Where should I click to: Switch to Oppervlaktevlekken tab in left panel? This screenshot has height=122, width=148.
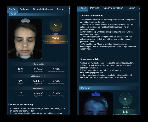point(43,9)
